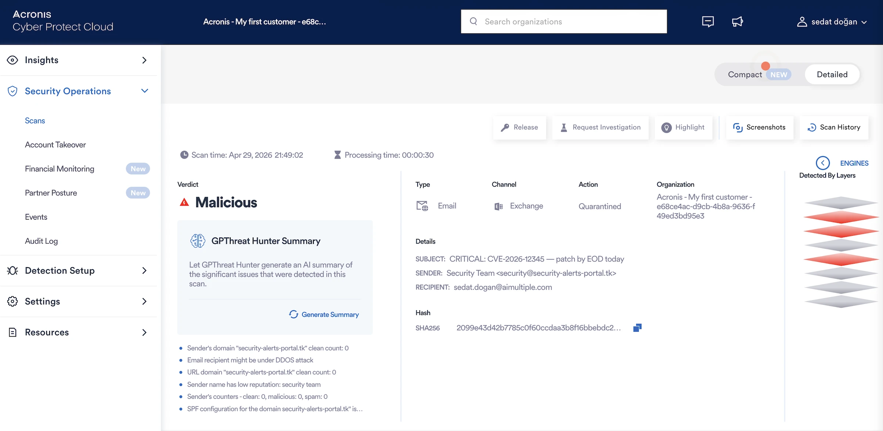Click the ENGINES back-arrow circle icon
883x431 pixels.
pos(823,163)
